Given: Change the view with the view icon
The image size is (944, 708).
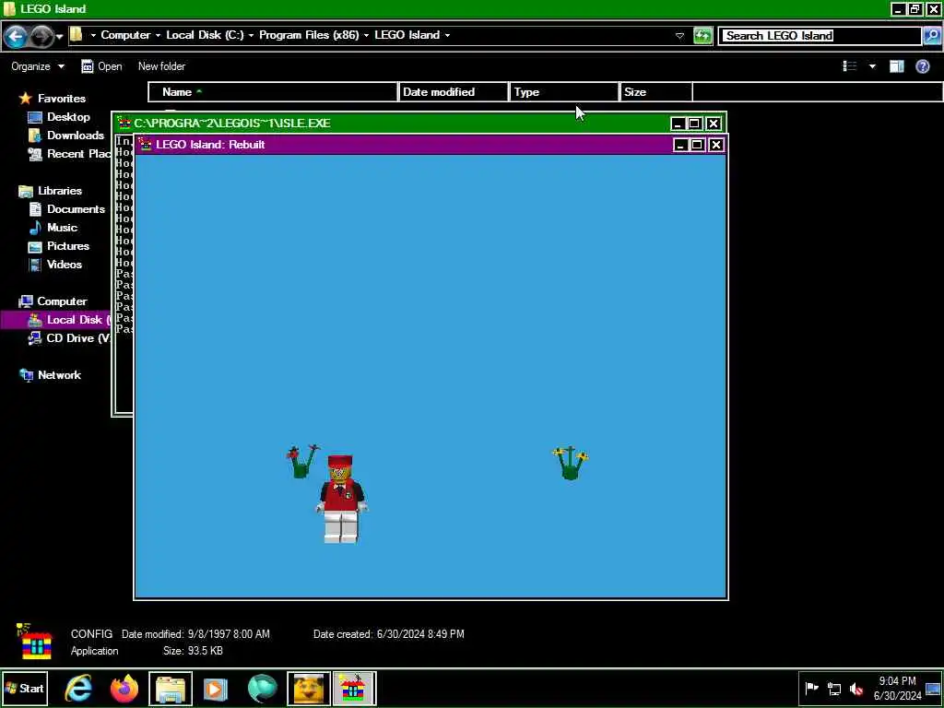Looking at the screenshot, I should 849,66.
